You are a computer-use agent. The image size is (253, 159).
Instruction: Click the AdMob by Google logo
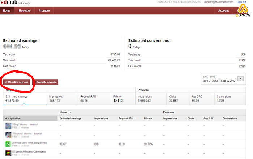pos(16,3)
